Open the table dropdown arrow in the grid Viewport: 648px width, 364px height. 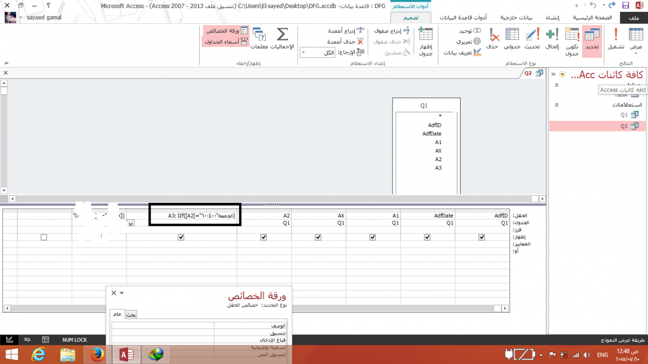(x=130, y=222)
